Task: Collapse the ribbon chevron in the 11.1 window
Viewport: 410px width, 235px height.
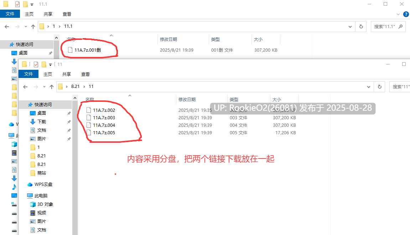Action: pyautogui.click(x=398, y=14)
